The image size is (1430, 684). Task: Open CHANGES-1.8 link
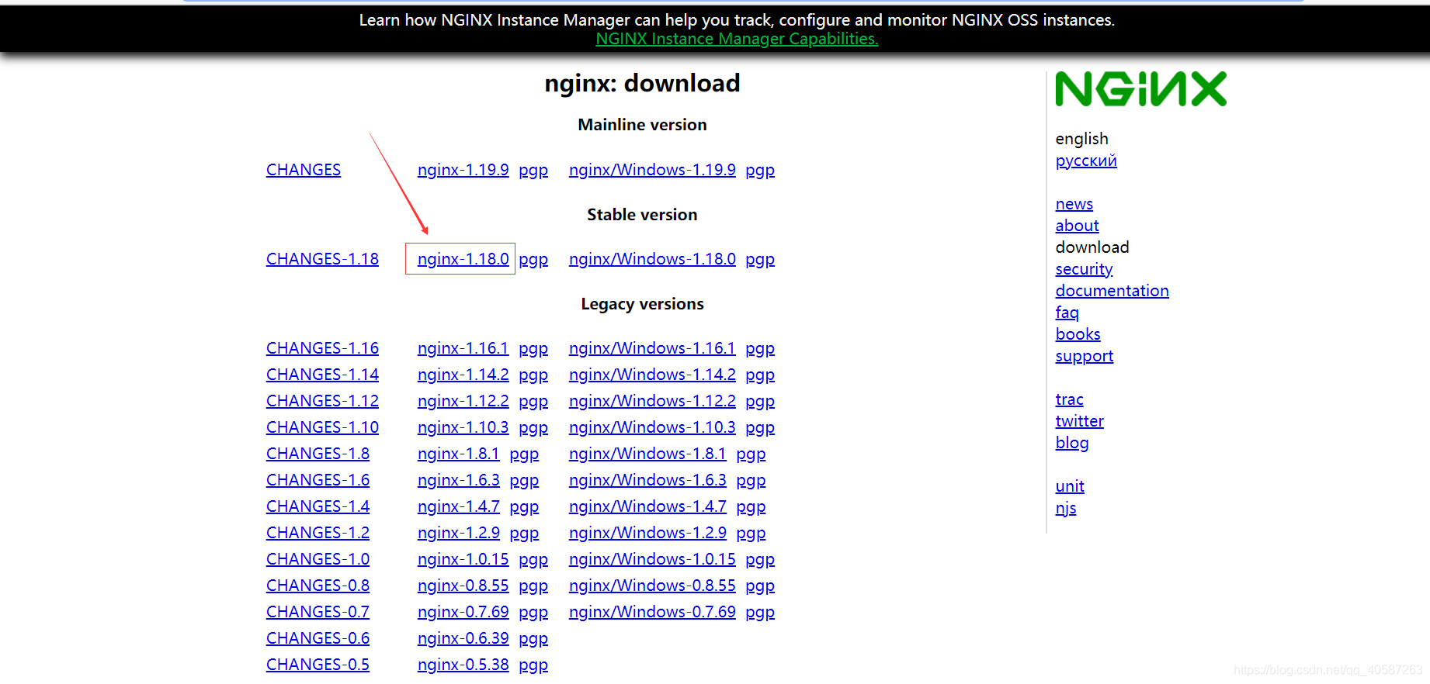[318, 454]
